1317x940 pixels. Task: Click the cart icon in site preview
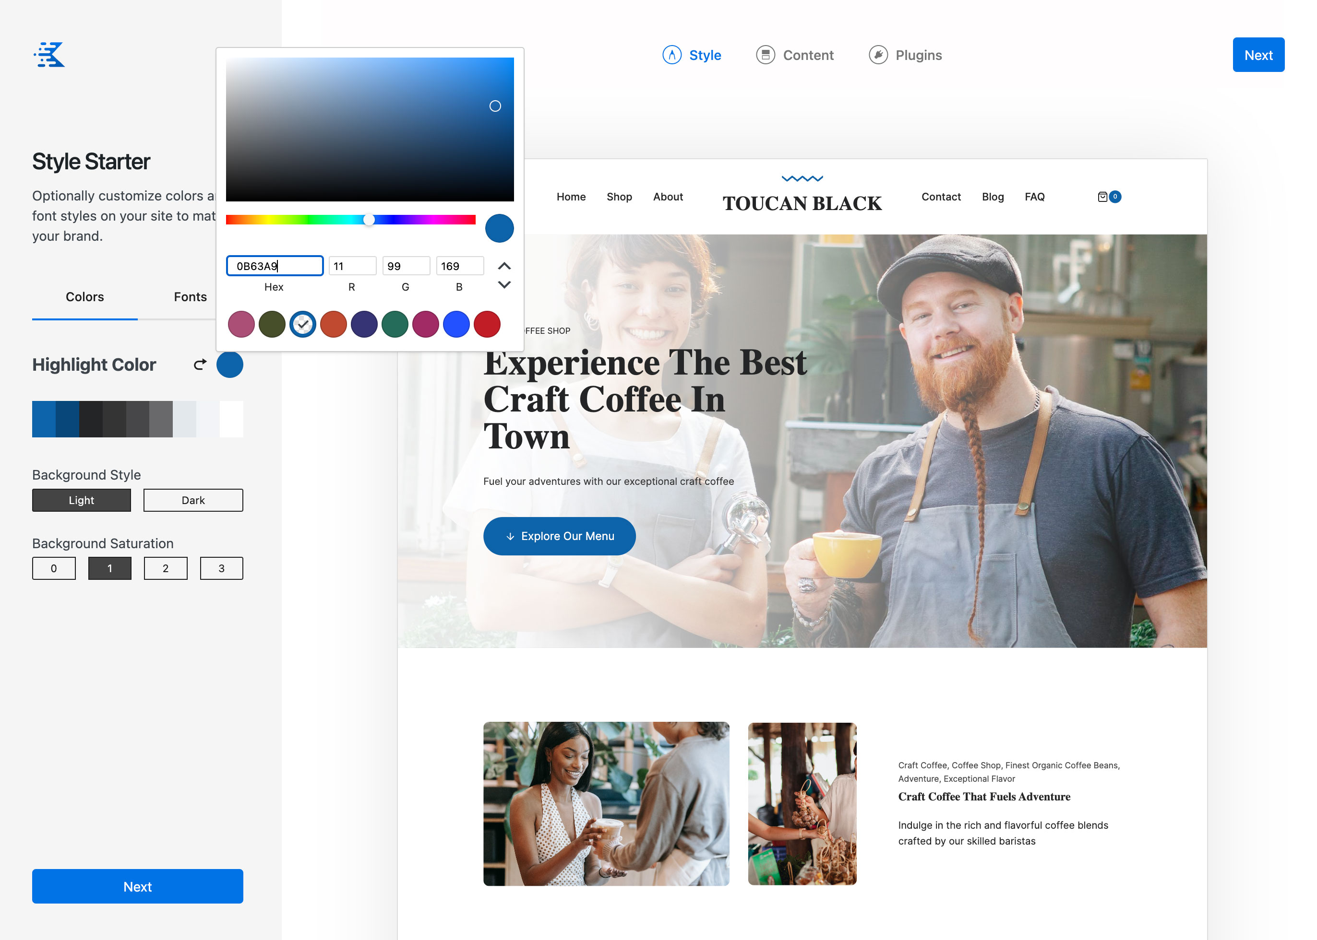(x=1103, y=196)
